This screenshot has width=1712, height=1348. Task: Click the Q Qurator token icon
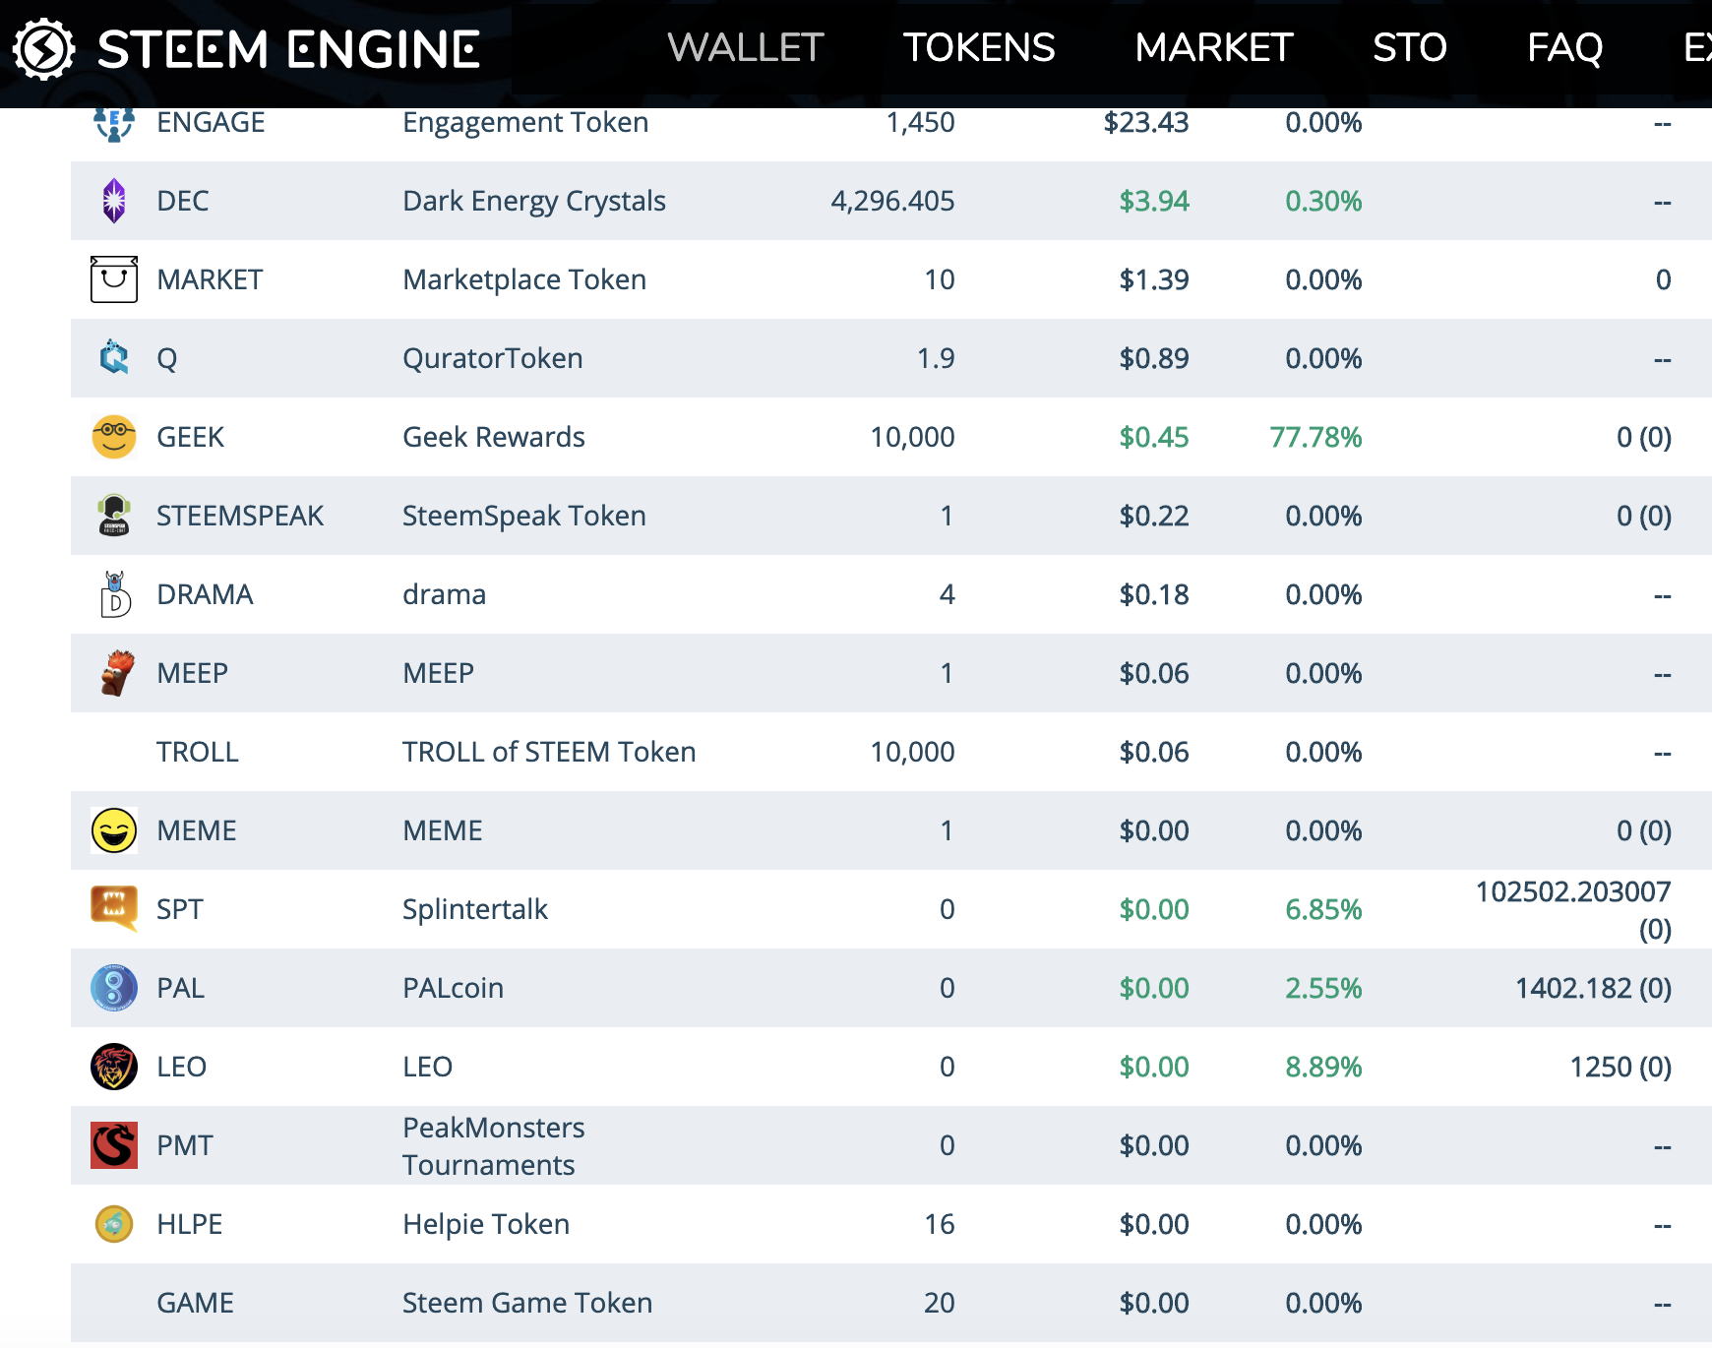pyautogui.click(x=114, y=357)
